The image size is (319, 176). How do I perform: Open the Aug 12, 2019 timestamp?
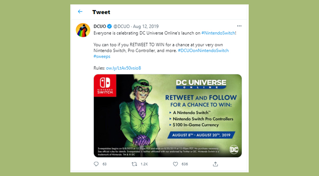point(146,26)
